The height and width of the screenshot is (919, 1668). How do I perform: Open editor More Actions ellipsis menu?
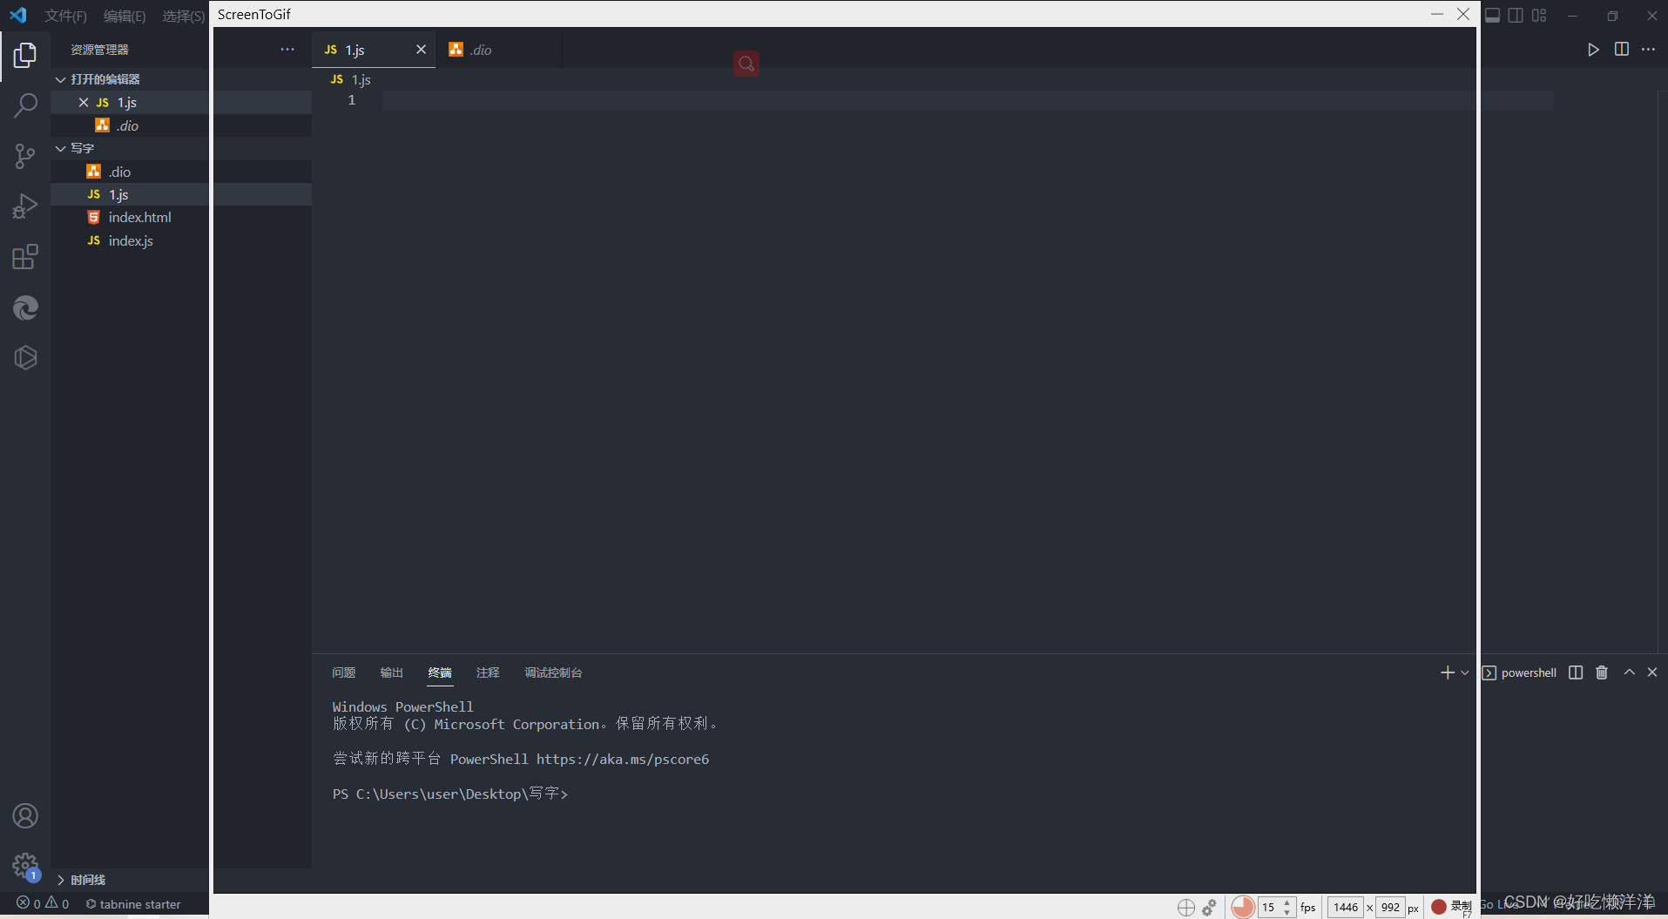(x=1649, y=50)
